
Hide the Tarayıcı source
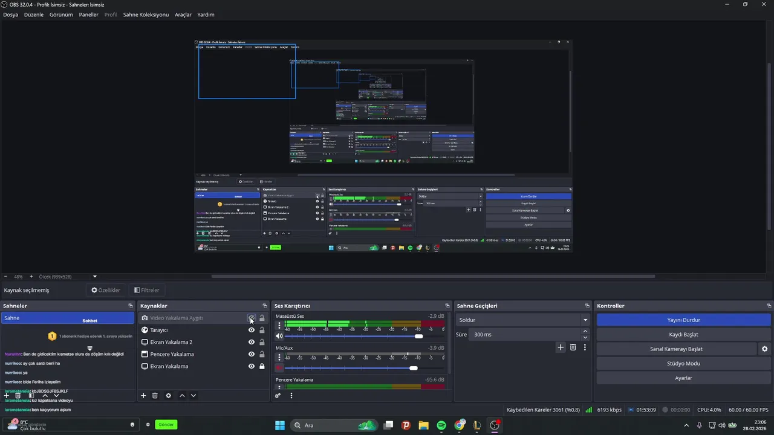pos(252,330)
